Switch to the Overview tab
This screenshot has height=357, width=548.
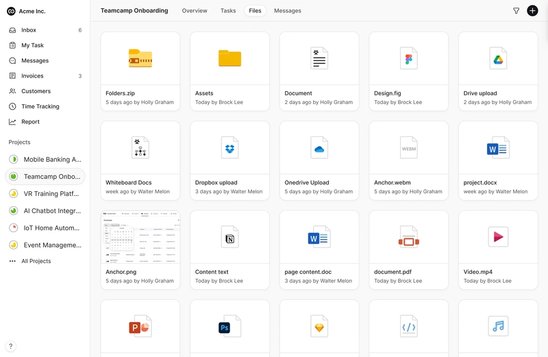pos(195,11)
